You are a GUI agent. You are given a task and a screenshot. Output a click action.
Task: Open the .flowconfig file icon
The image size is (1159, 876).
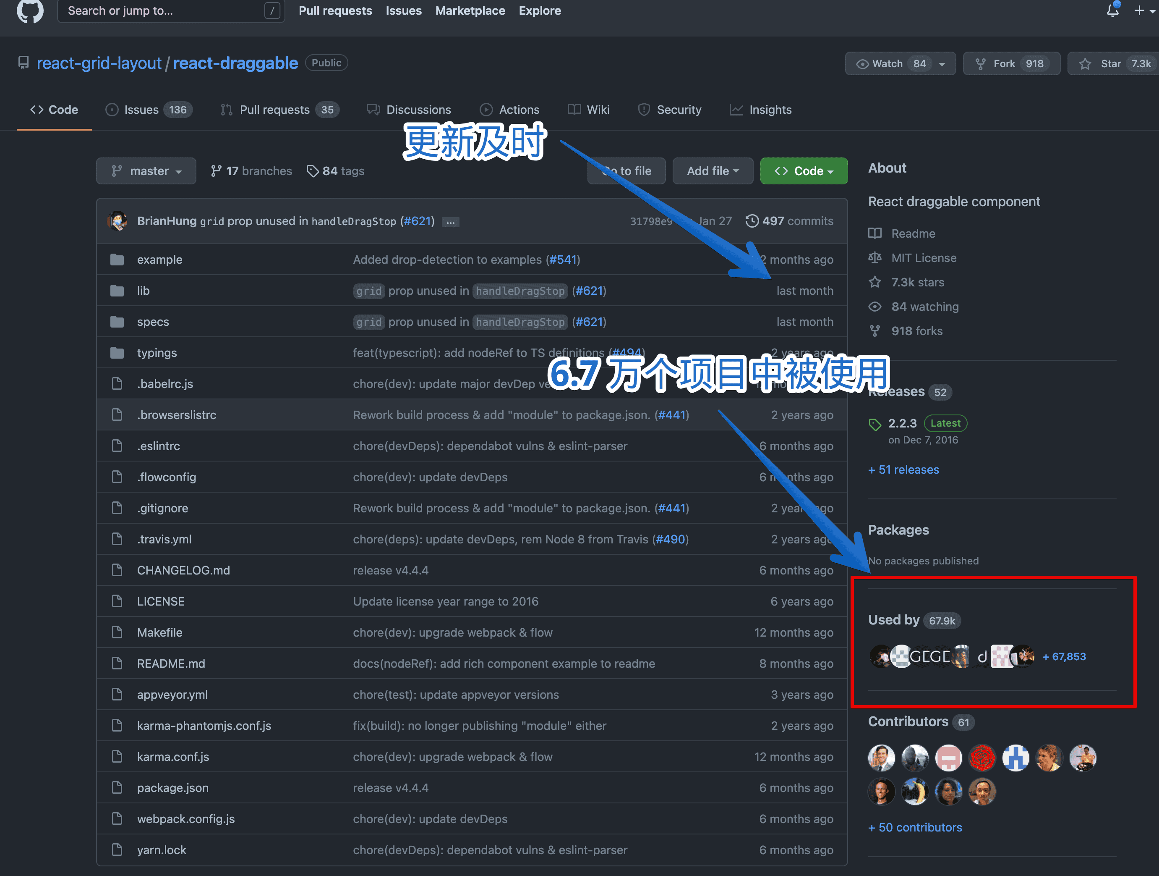(117, 477)
